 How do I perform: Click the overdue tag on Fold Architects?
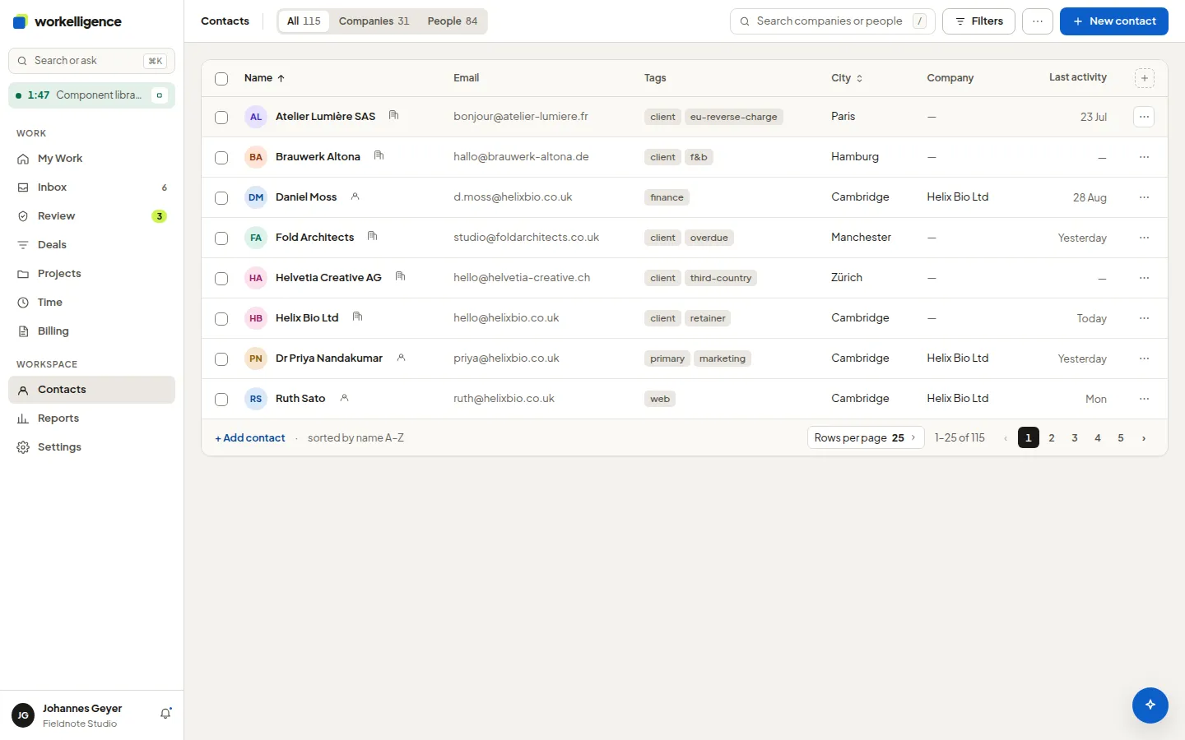point(709,238)
